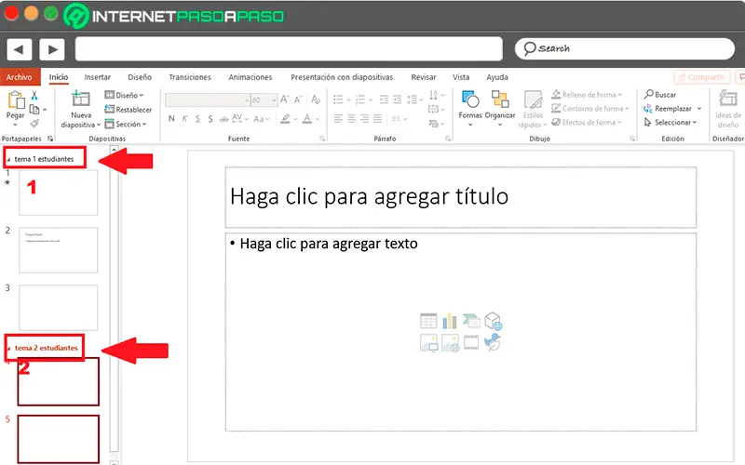This screenshot has height=465, width=745.
Task: Insert chart icon in content placeholder
Action: pos(450,321)
